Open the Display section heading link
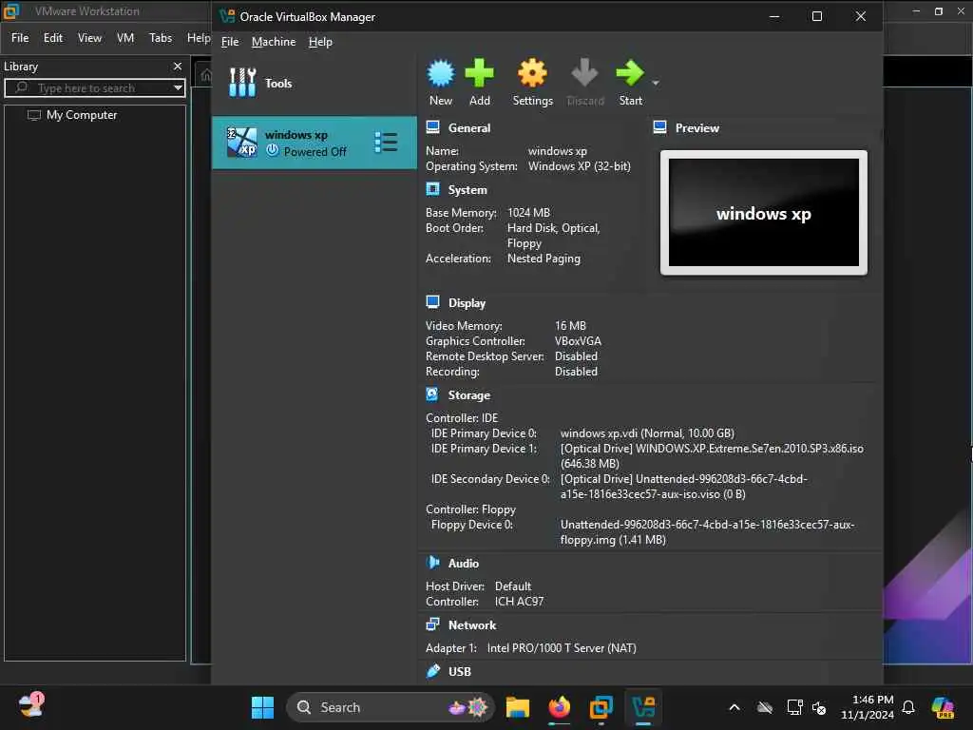Viewport: 973px width, 730px height. tap(467, 303)
